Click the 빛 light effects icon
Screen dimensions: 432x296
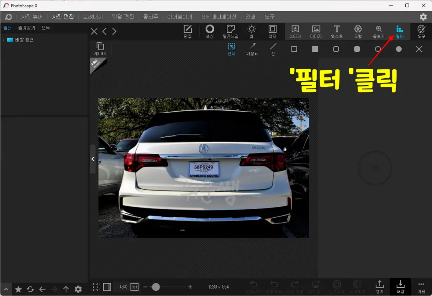click(x=252, y=31)
